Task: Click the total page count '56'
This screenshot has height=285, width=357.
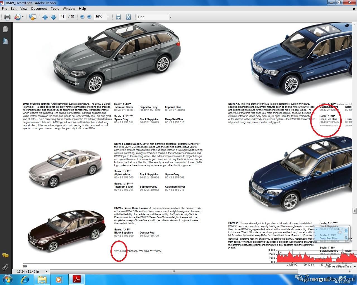Action: [73, 17]
